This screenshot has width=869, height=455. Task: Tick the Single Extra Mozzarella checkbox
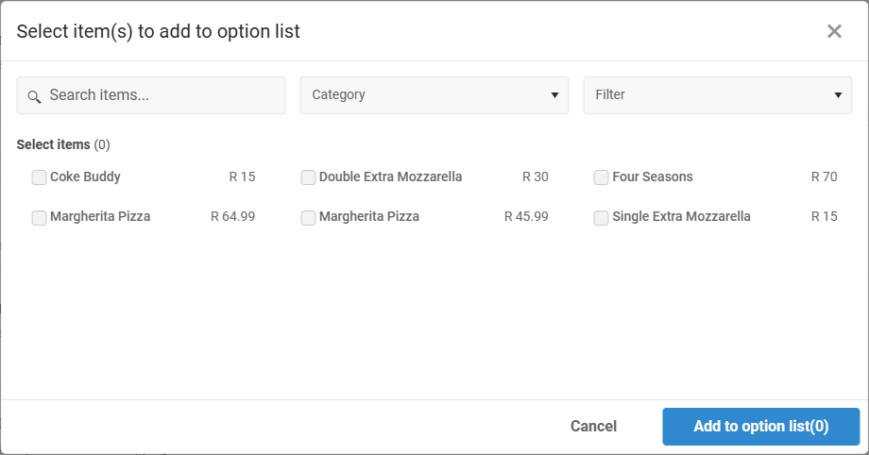pos(601,217)
